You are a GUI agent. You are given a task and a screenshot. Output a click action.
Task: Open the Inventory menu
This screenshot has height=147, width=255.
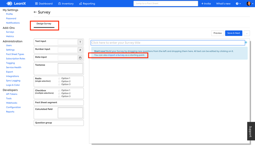[66, 3]
